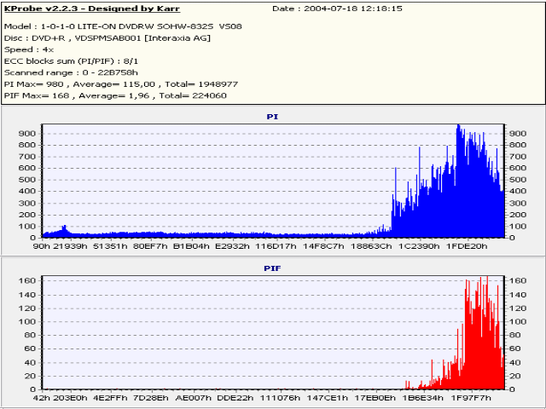The height and width of the screenshot is (409, 546).
Task: Click the '80' label on the PIF chart's right axis
Action: click(x=514, y=335)
